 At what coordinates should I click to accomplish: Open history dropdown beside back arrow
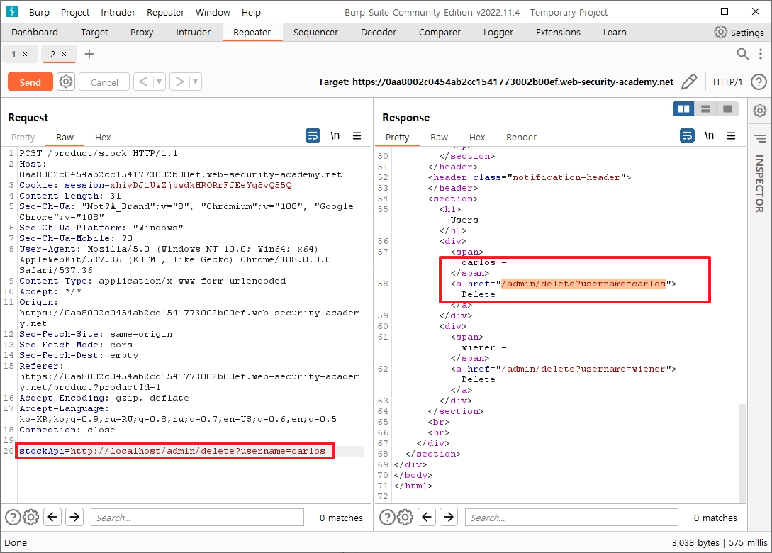pyautogui.click(x=159, y=82)
